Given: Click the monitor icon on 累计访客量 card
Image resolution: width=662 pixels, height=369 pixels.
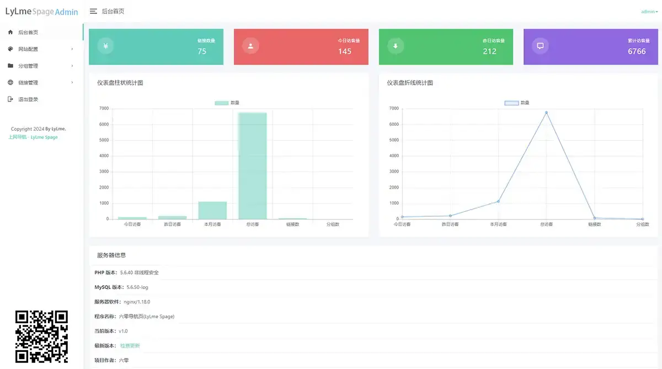Looking at the screenshot, I should [x=540, y=46].
